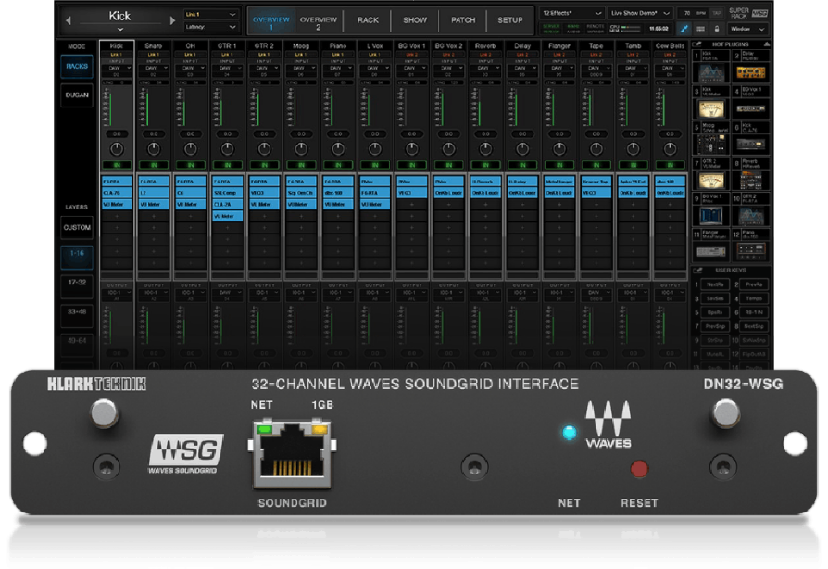This screenshot has width=828, height=569.
Task: Select DUGAN mode button
Action: click(x=77, y=95)
